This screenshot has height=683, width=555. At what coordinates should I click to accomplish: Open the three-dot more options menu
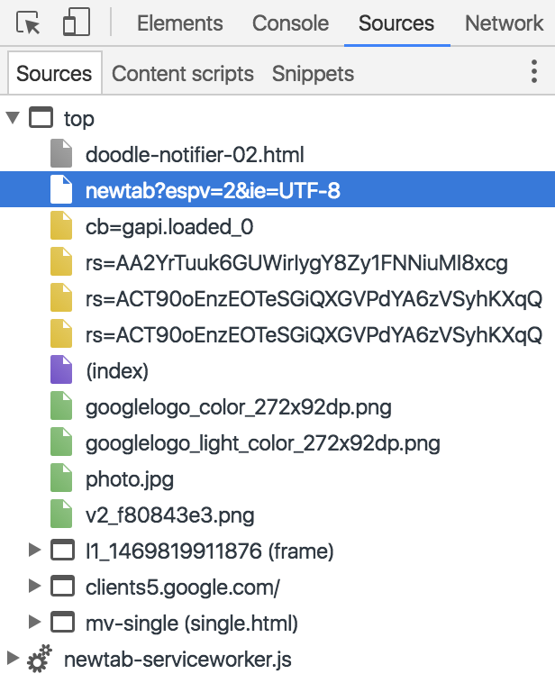pos(534,72)
